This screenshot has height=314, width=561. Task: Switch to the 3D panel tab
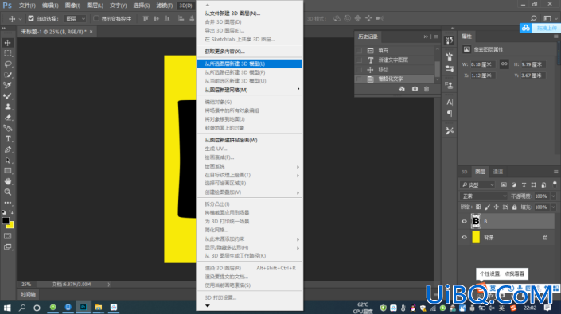[464, 172]
